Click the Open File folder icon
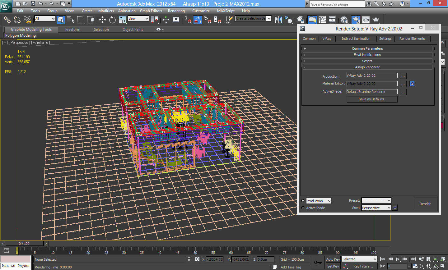This screenshot has width=448, height=270. click(x=25, y=4)
